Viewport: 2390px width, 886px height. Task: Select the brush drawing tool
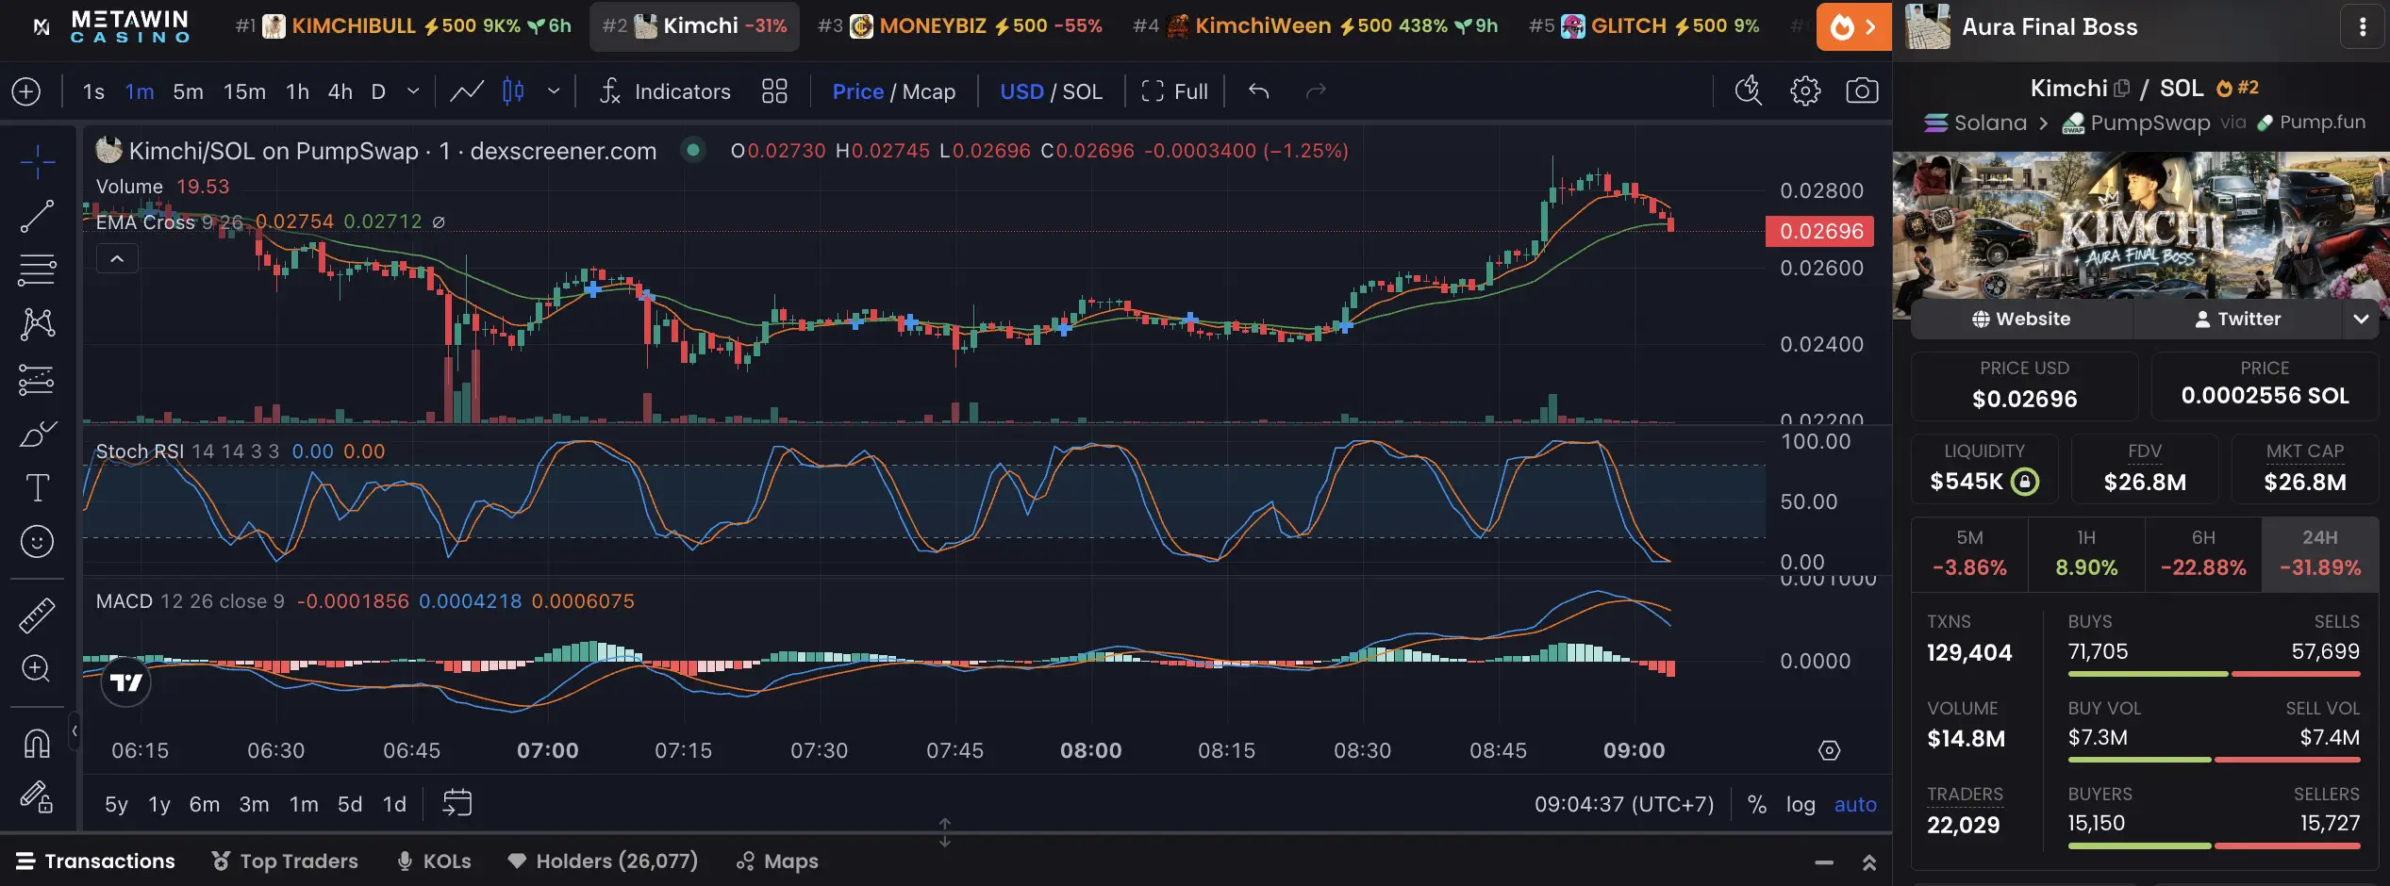pos(38,434)
